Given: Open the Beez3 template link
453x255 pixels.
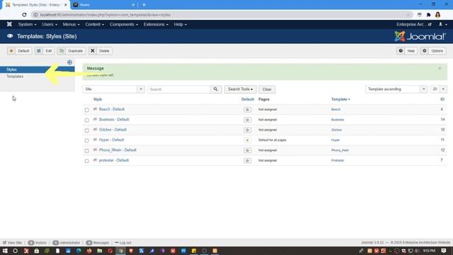Looking at the screenshot, I should click(x=336, y=110).
